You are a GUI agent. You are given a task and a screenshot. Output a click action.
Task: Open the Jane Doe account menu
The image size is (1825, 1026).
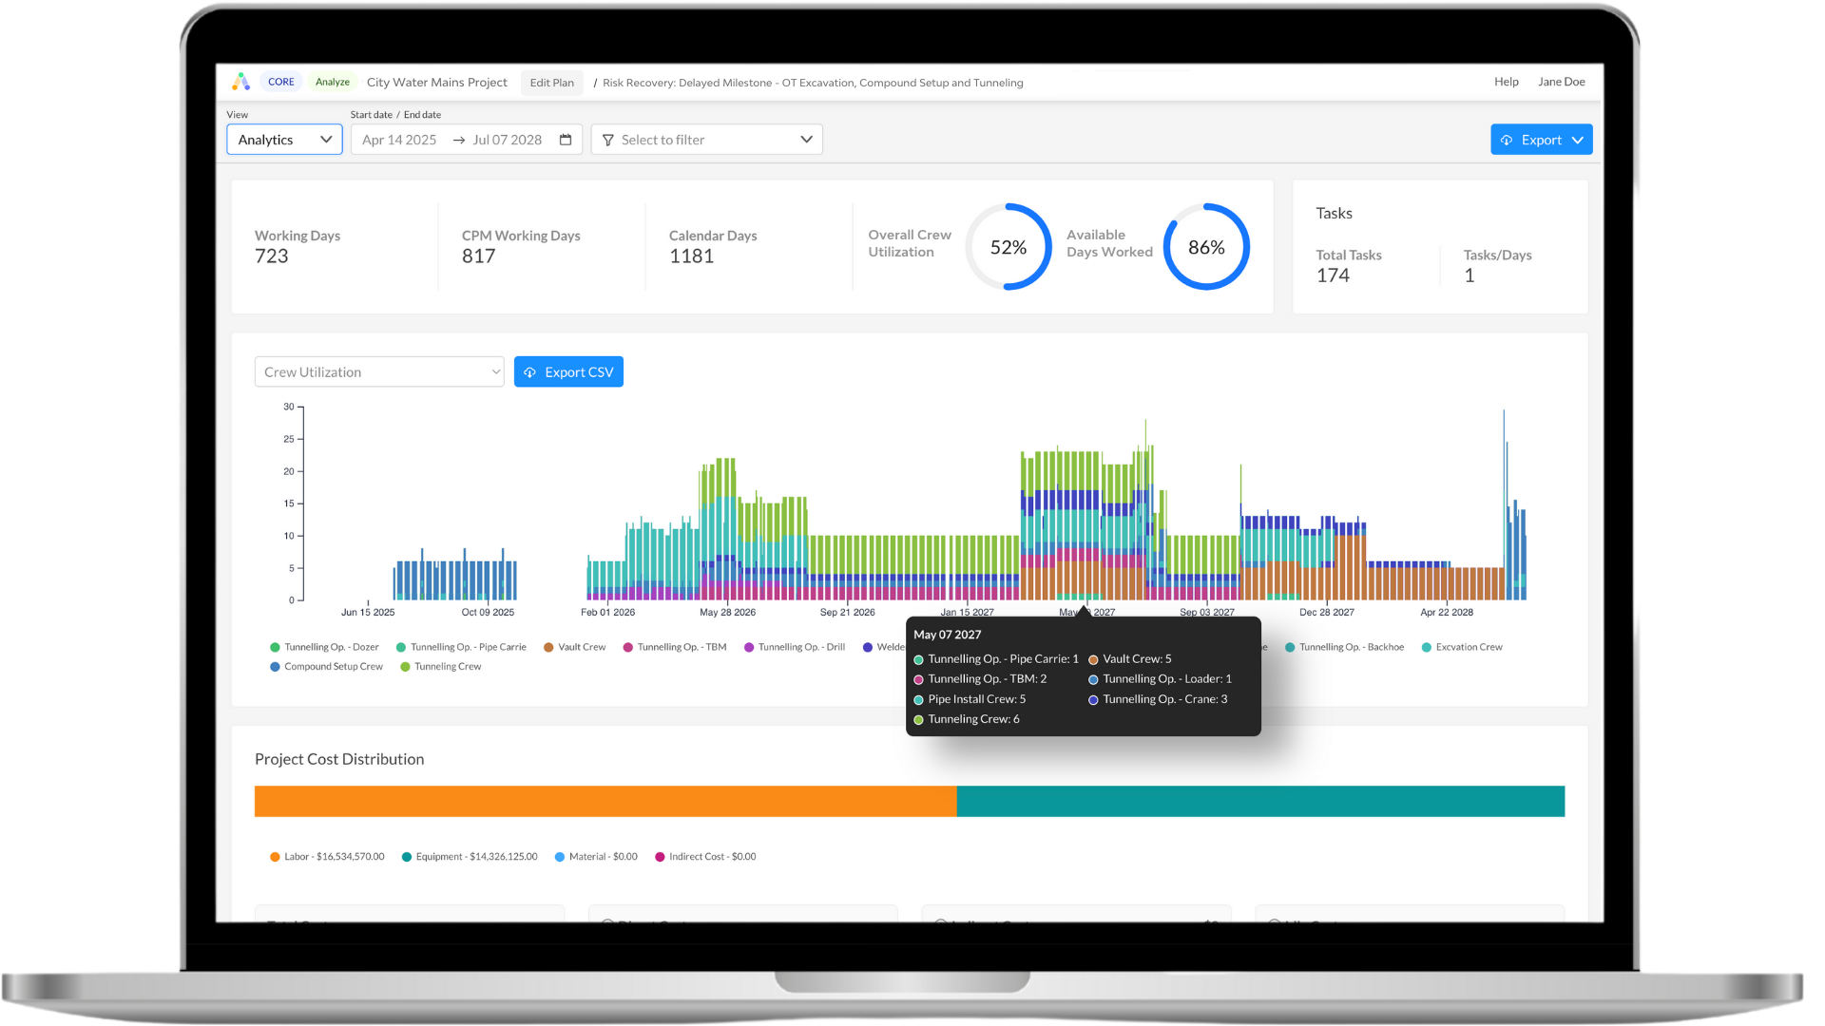pos(1562,82)
